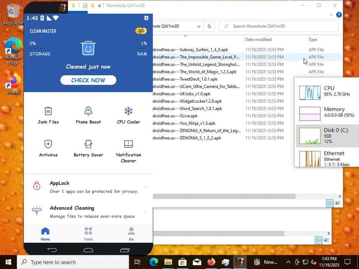Open Quick Access Toolbar customize dropdown
Viewport: 359px width, 269px height.
click(99, 6)
